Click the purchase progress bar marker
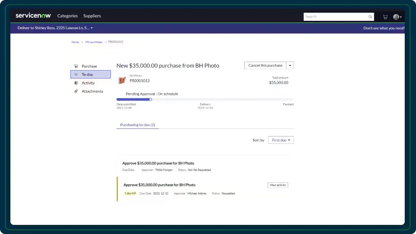Screen dimensions: 416x234 coord(150,100)
